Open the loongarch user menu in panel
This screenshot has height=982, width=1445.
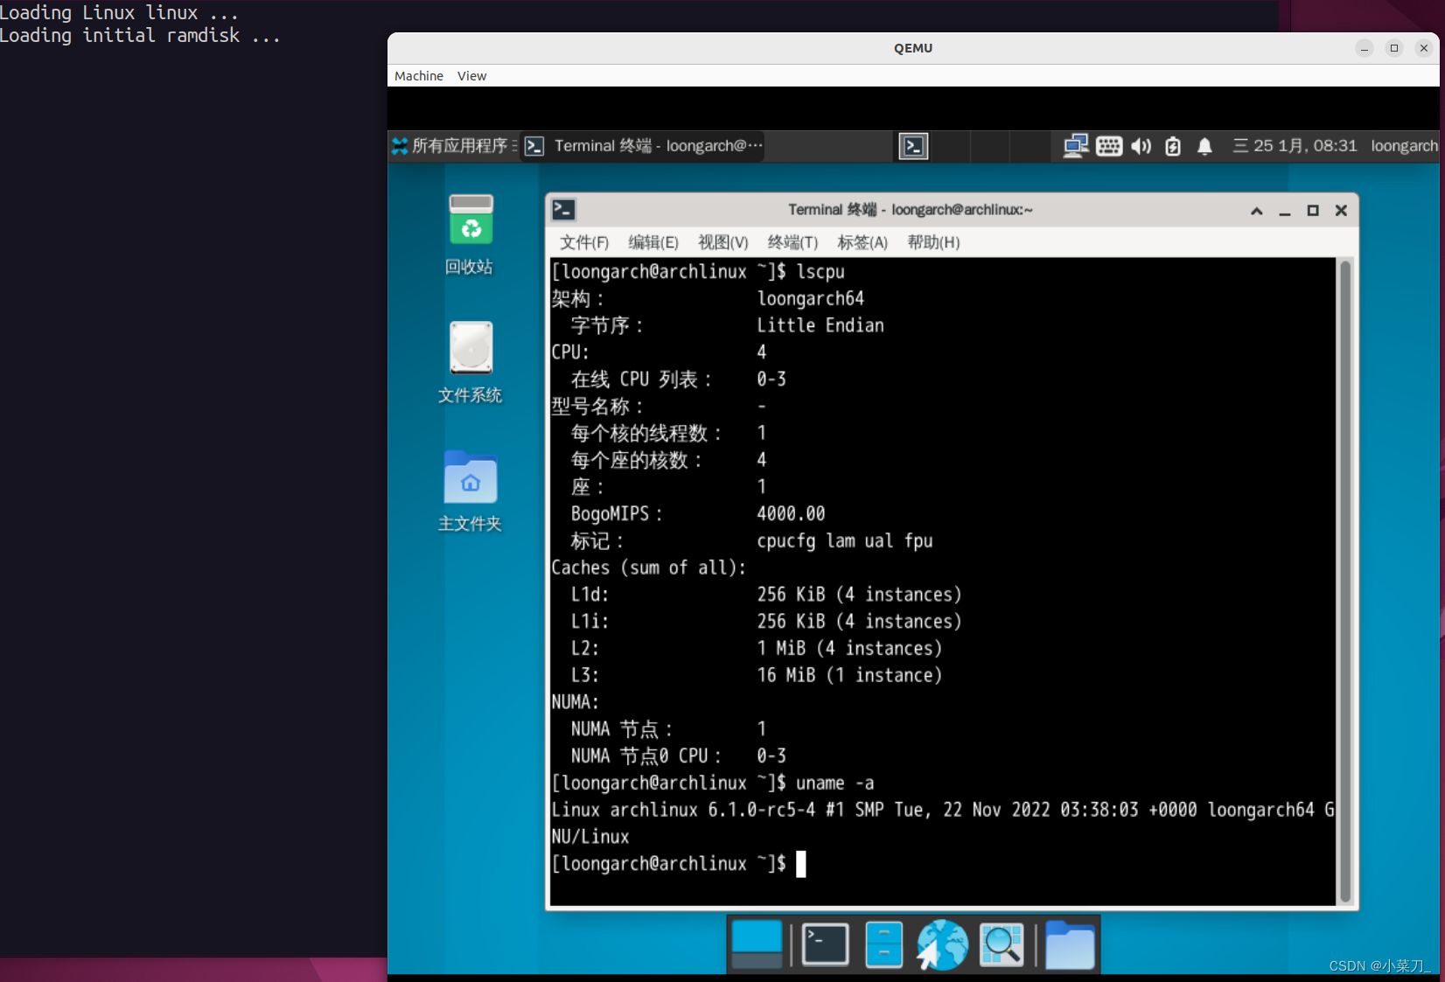[1404, 146]
